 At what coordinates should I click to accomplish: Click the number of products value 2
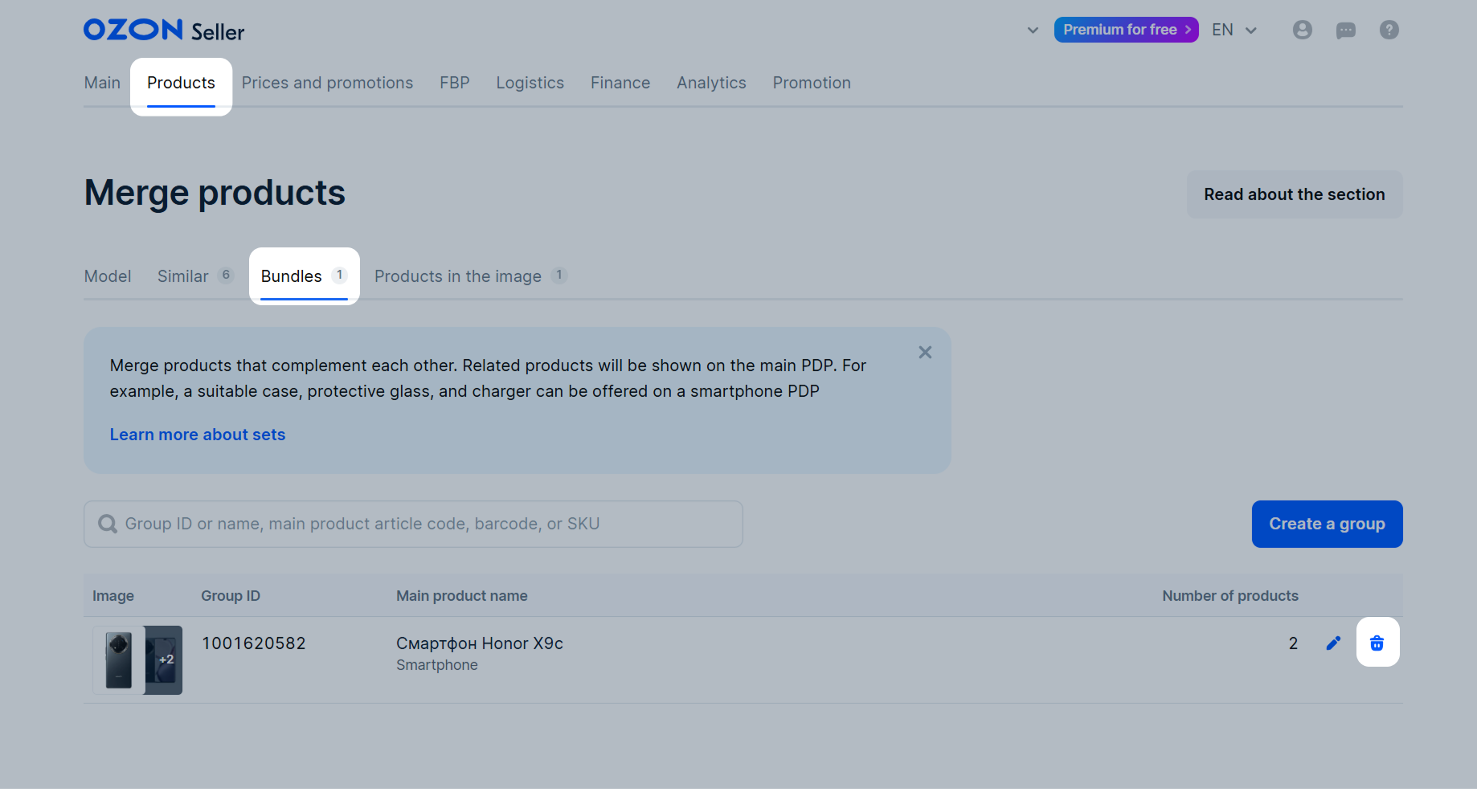coord(1293,643)
